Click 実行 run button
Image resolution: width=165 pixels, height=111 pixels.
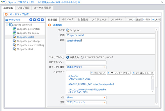tap(156, 19)
